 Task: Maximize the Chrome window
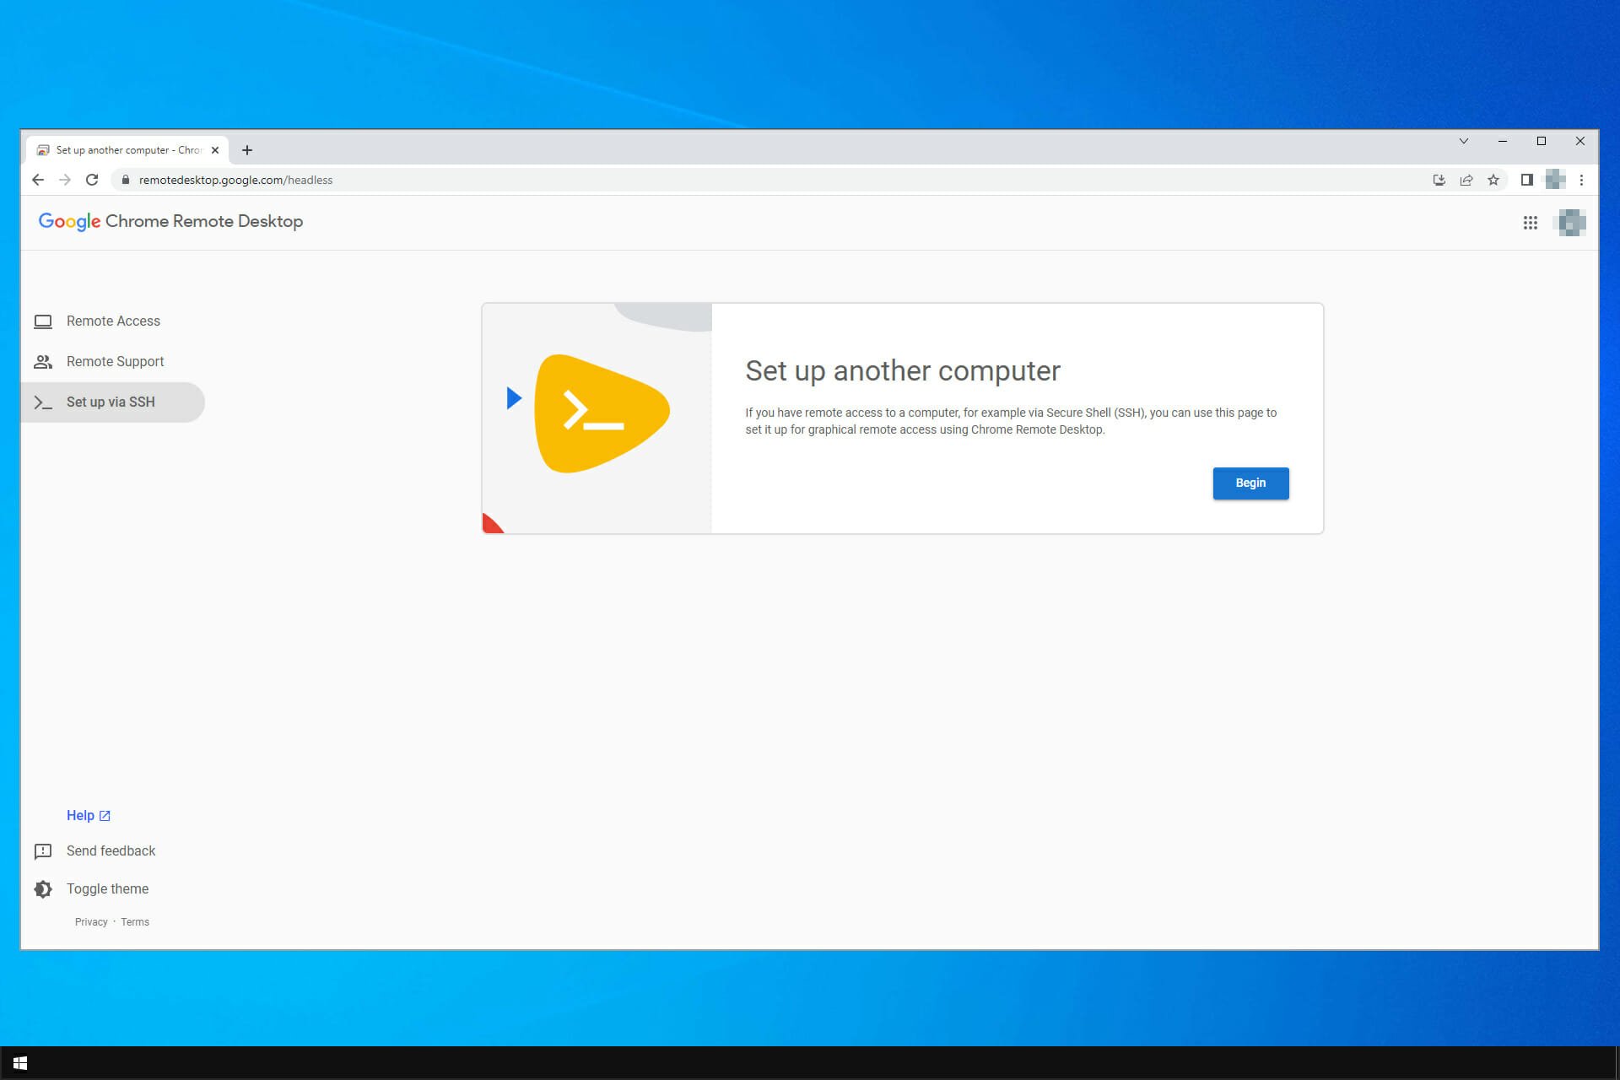pyautogui.click(x=1542, y=141)
